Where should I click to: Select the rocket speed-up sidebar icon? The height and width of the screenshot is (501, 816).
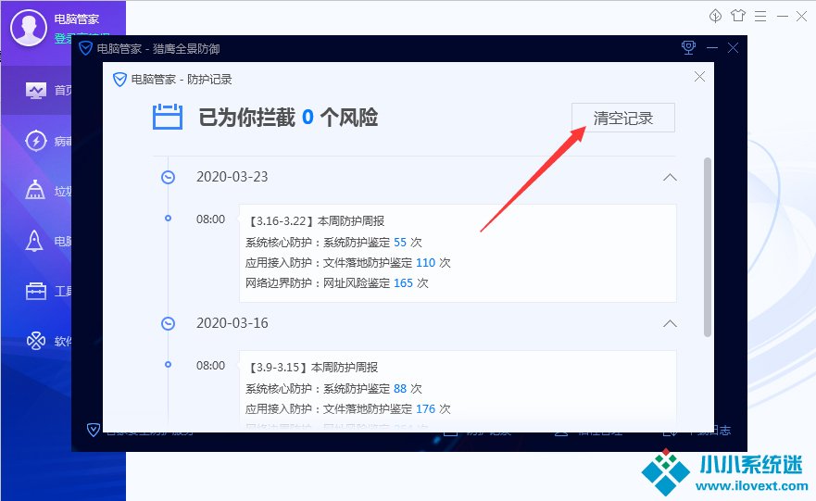36,242
